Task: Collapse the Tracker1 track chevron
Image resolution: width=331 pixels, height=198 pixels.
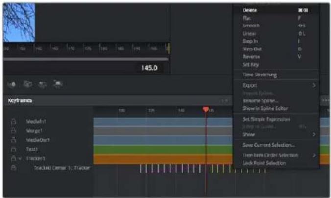Action: click(20, 158)
